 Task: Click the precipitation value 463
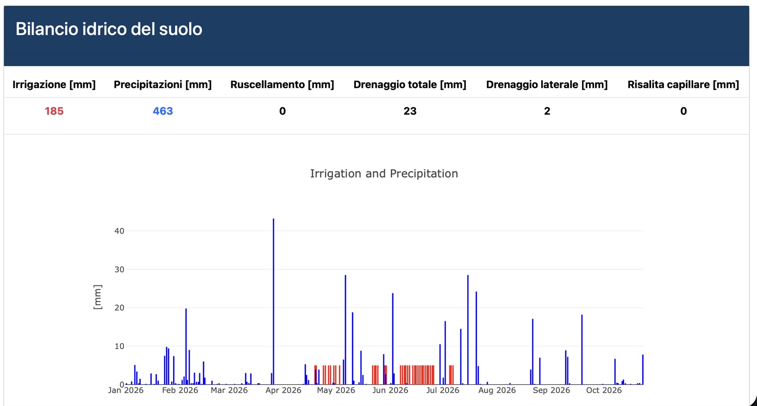tap(163, 111)
